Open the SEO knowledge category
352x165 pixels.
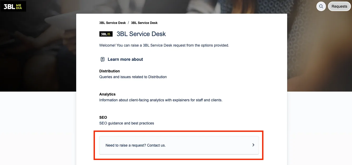(x=103, y=117)
